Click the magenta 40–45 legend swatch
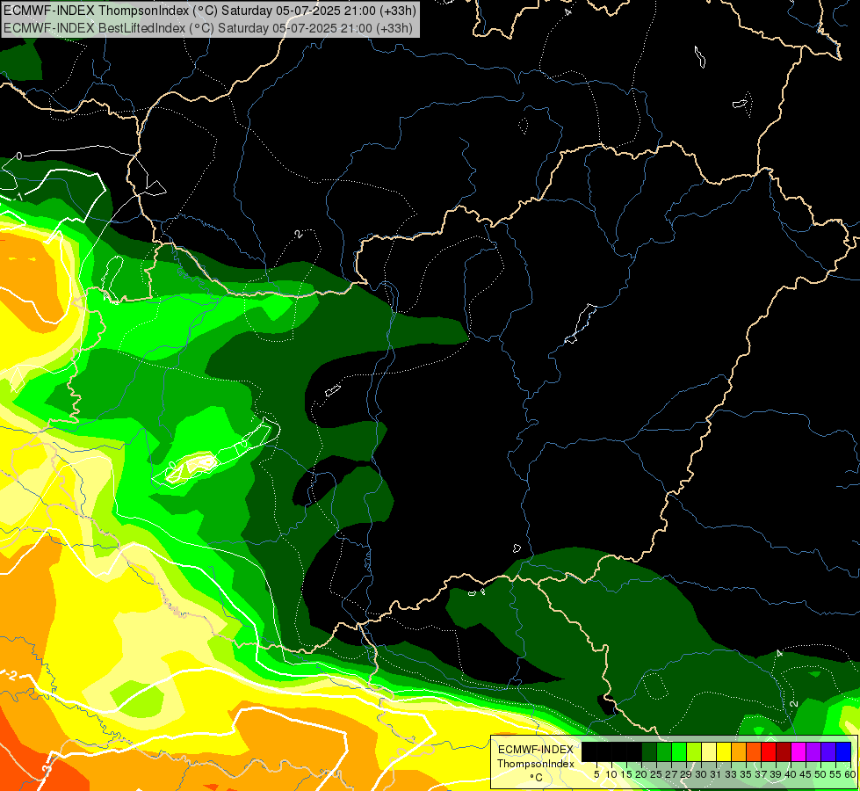This screenshot has height=791, width=860. coord(799,751)
